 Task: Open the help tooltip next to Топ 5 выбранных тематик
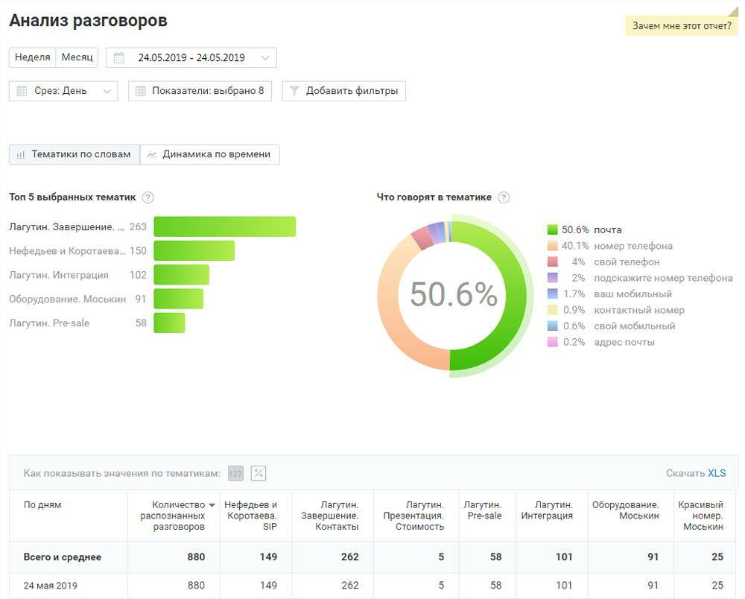[x=148, y=197]
